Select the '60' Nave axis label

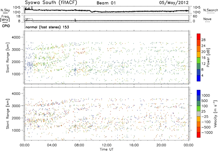195,16
